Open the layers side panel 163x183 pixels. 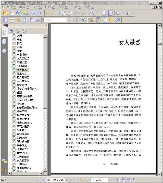(x=4, y=51)
